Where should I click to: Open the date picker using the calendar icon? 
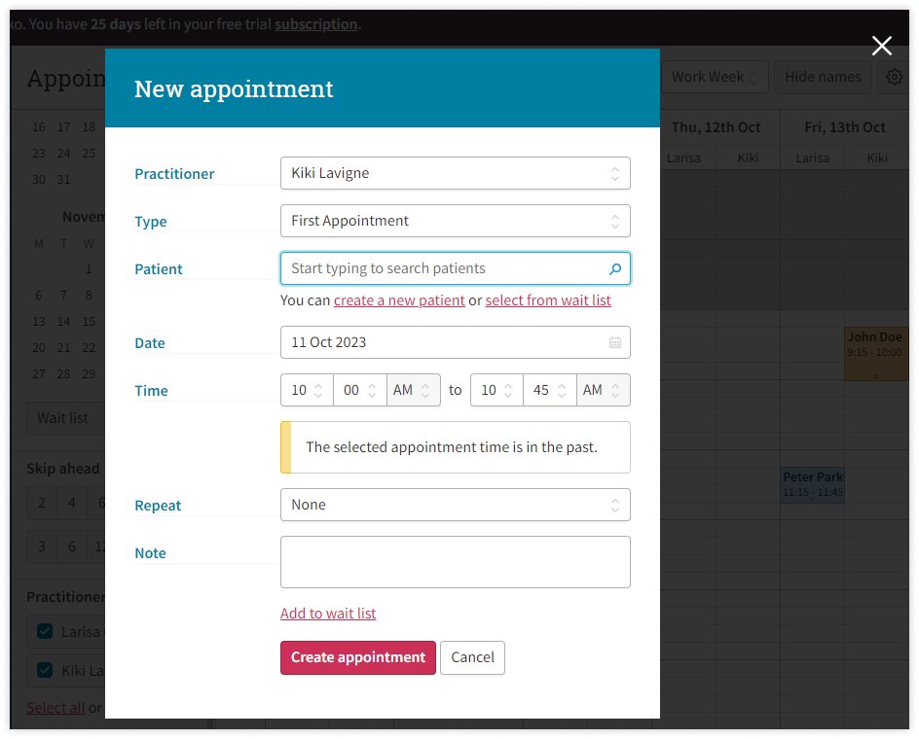pos(617,342)
